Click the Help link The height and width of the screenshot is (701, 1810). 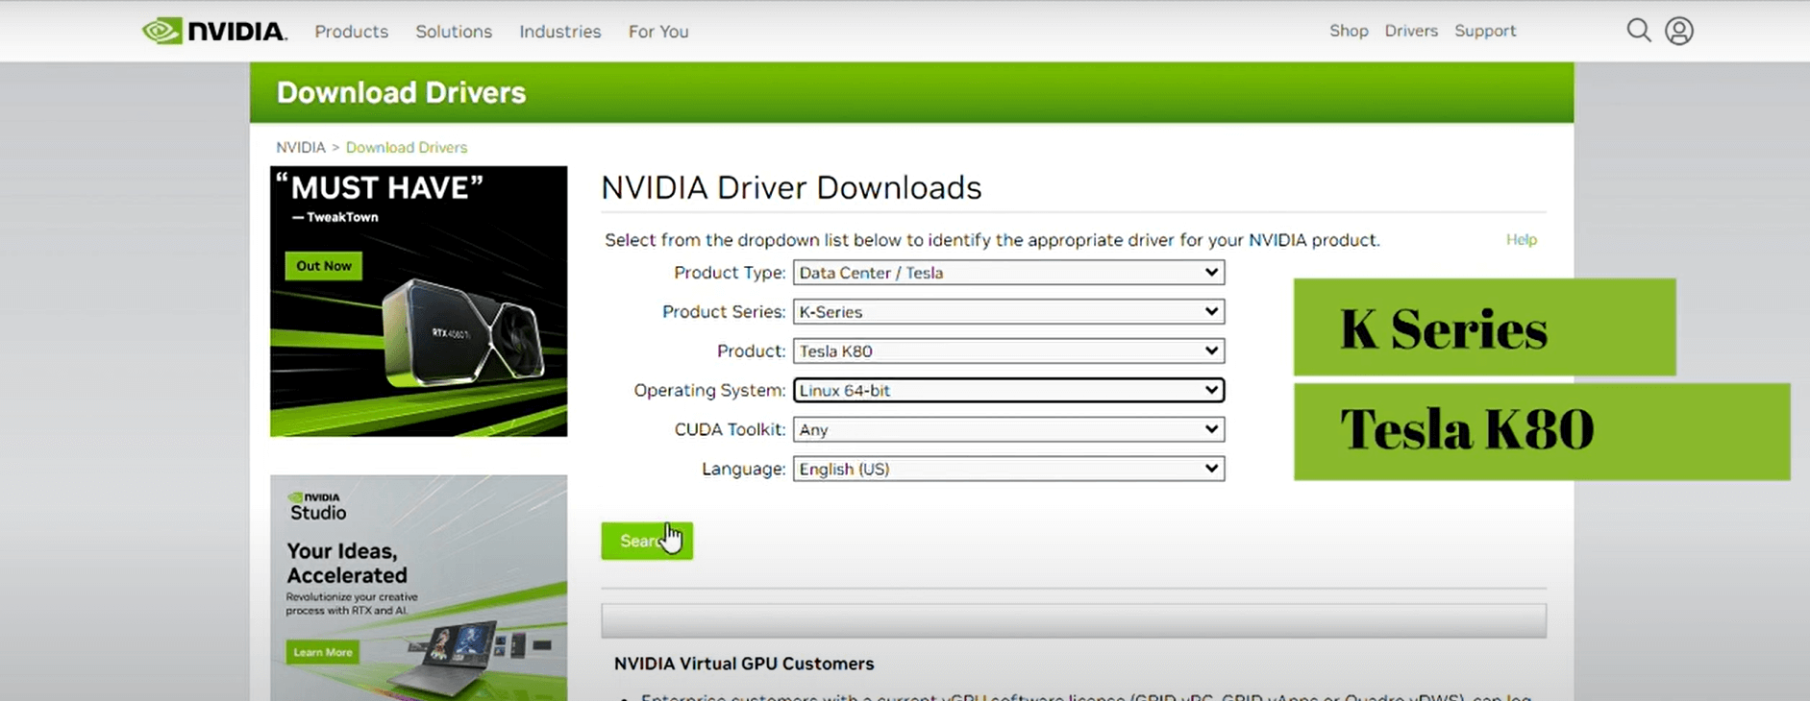1520,240
